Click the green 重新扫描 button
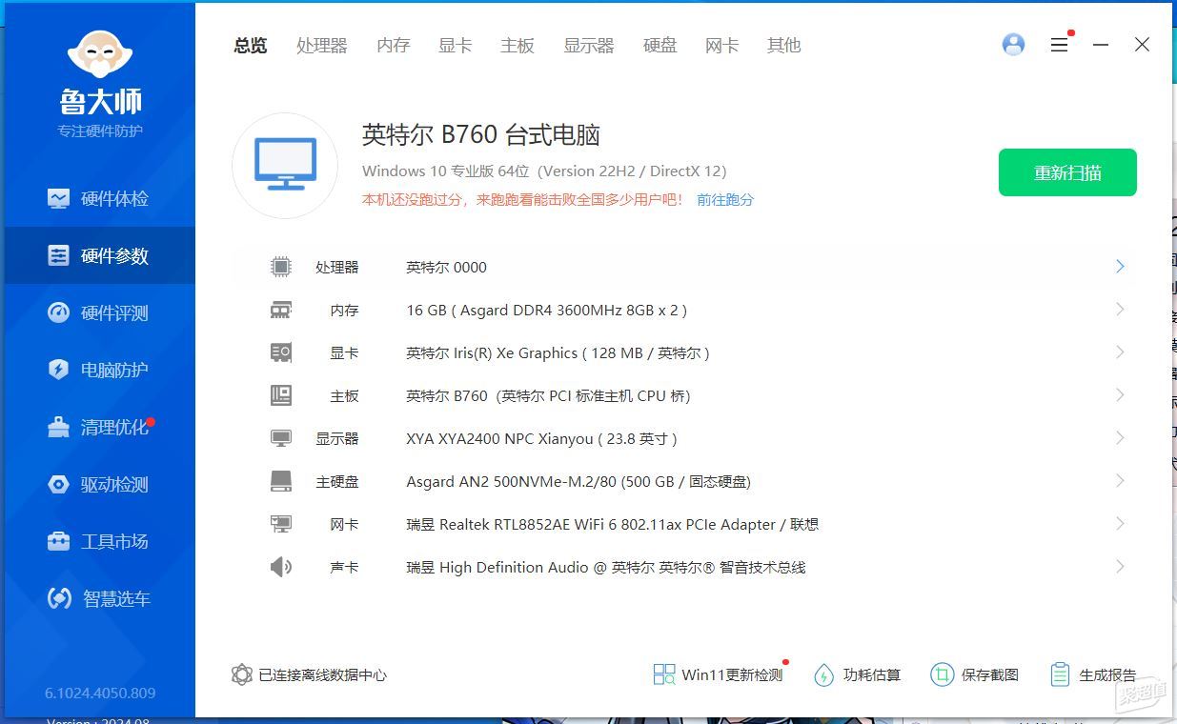Screen dimensions: 1177x724 pos(1067,172)
